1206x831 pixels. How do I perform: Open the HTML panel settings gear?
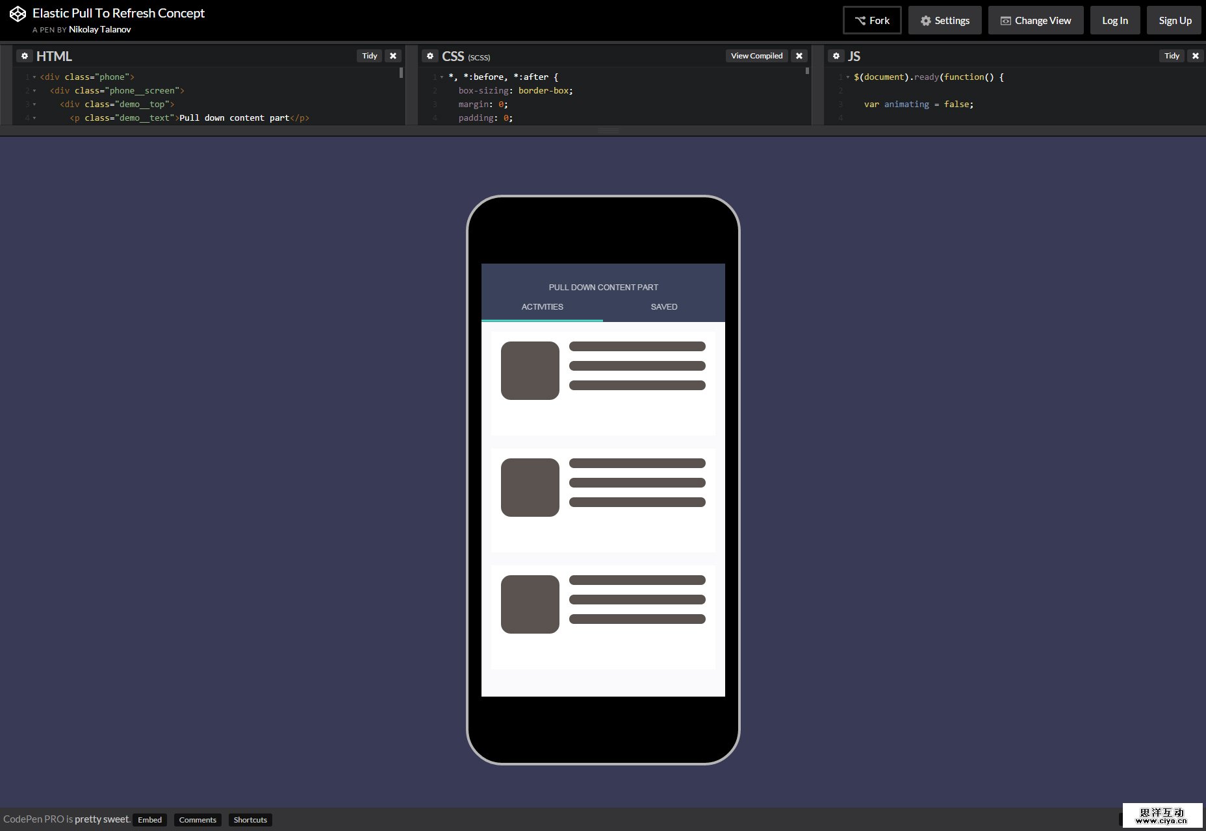25,56
